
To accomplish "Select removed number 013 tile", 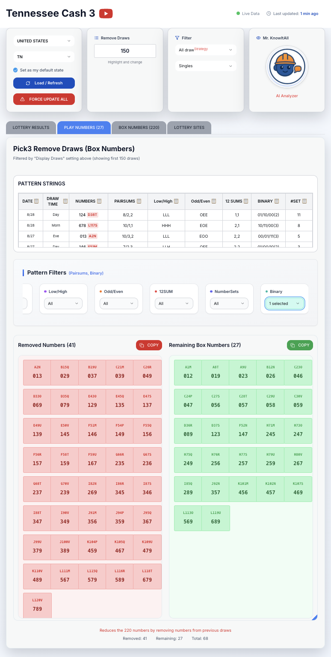I will [37, 373].
